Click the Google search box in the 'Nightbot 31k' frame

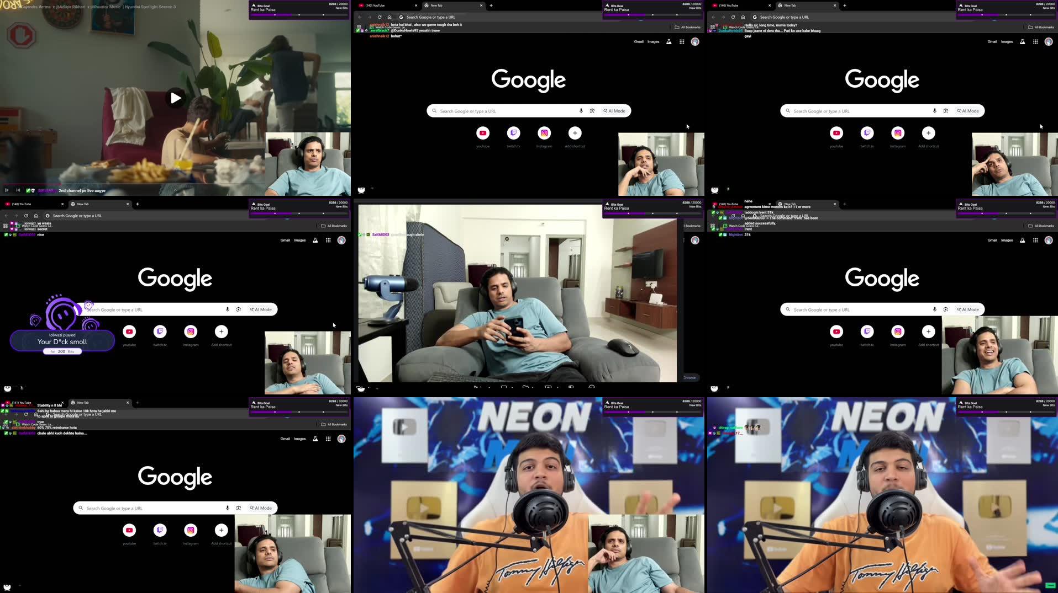point(882,309)
